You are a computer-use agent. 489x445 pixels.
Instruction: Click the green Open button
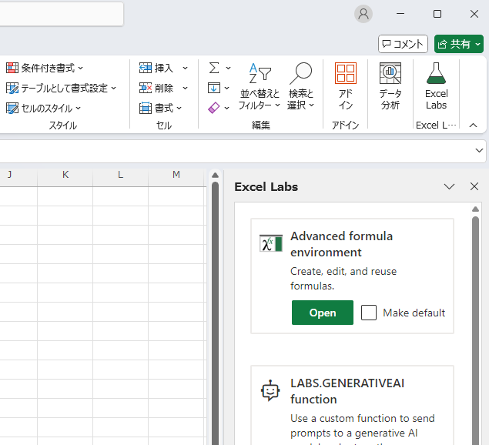click(x=323, y=313)
